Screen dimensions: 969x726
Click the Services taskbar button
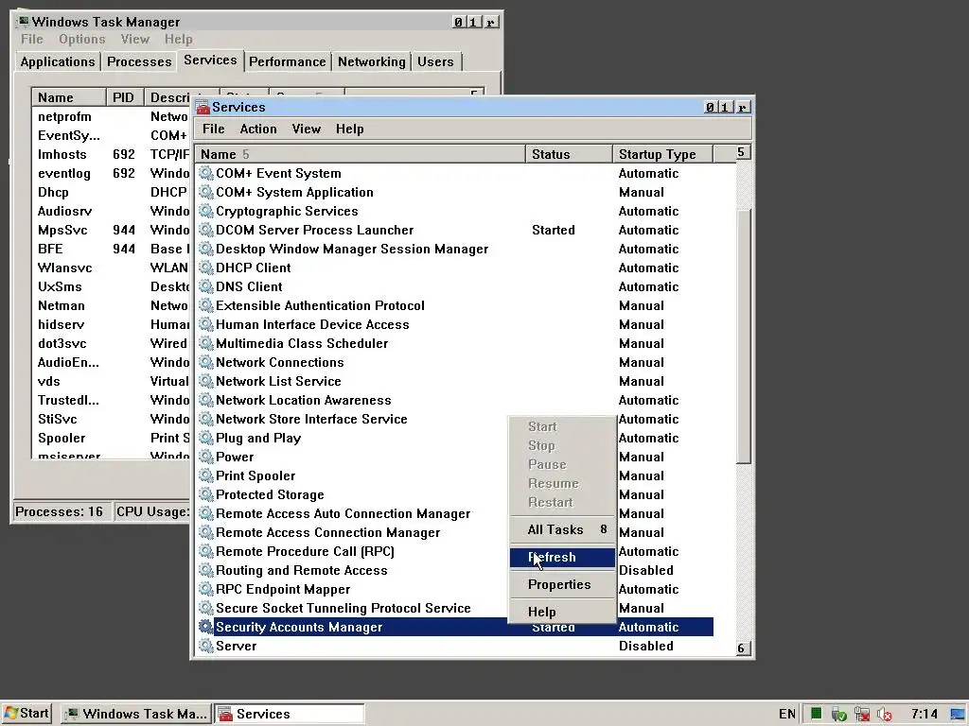290,714
